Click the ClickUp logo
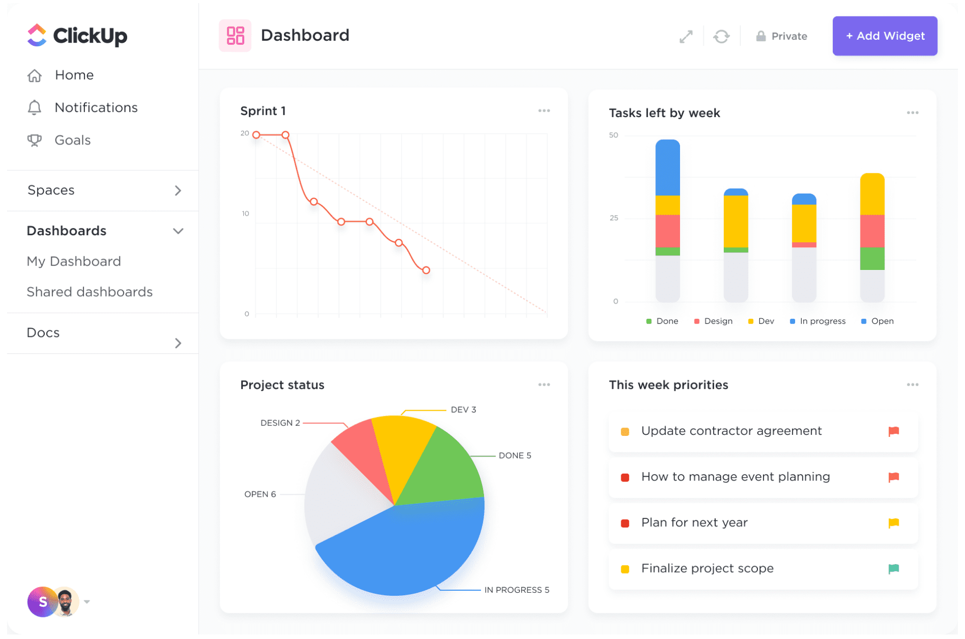 (76, 36)
